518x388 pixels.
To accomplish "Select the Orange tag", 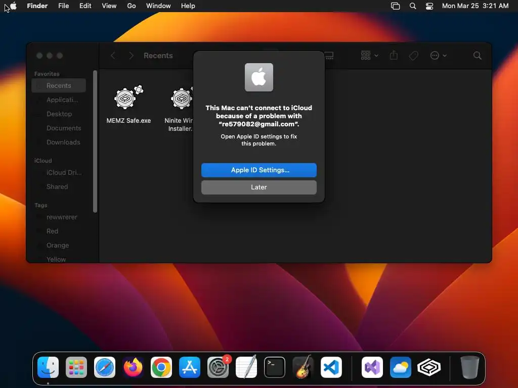I will [x=59, y=246].
